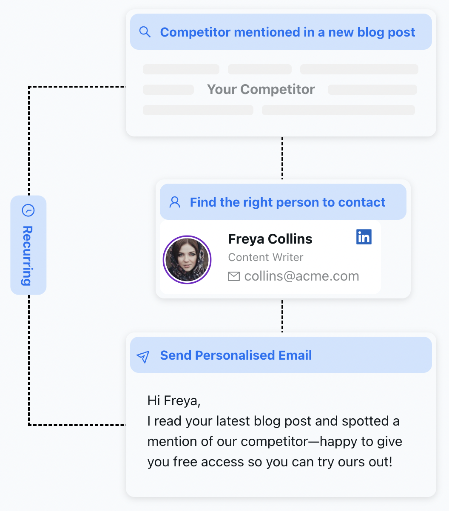Click the dotted connector below the competitor card
The width and height of the screenshot is (449, 511).
(x=282, y=158)
